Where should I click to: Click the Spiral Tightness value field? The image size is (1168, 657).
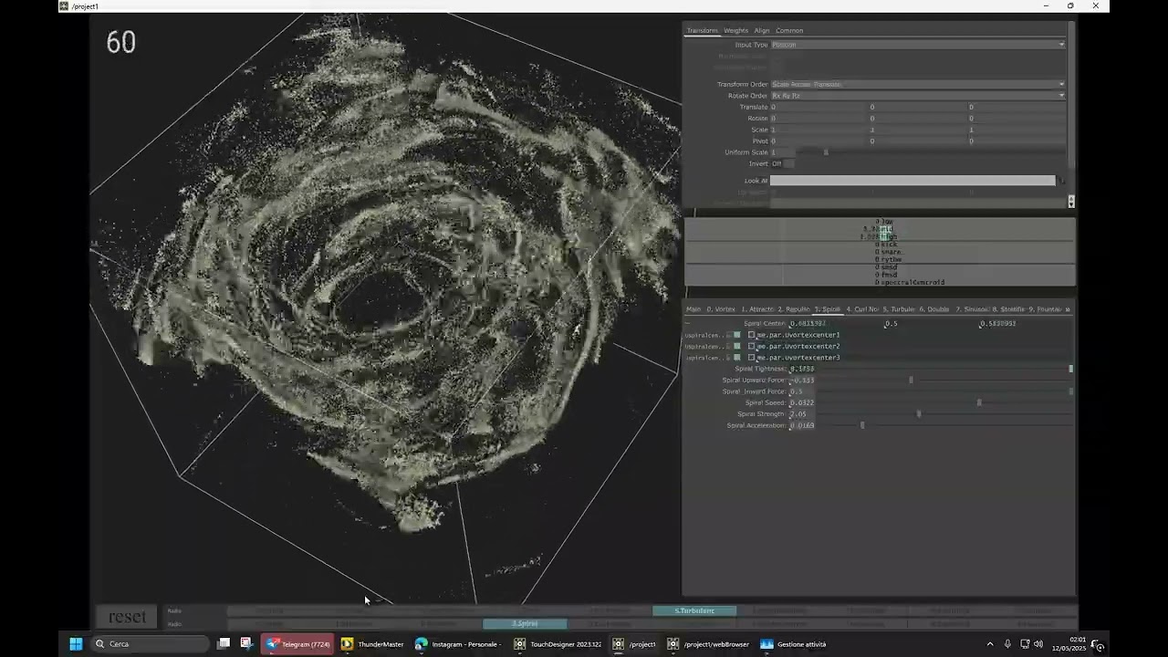(x=802, y=369)
